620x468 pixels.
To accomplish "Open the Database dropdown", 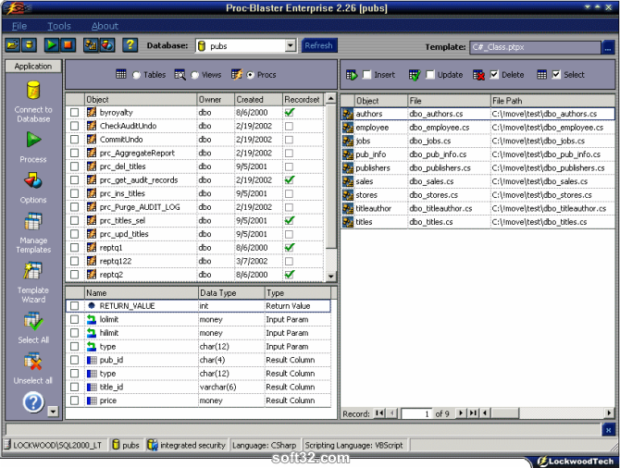I will click(291, 45).
